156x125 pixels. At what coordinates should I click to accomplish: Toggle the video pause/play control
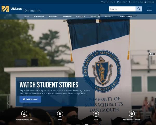pyautogui.click(x=152, y=54)
